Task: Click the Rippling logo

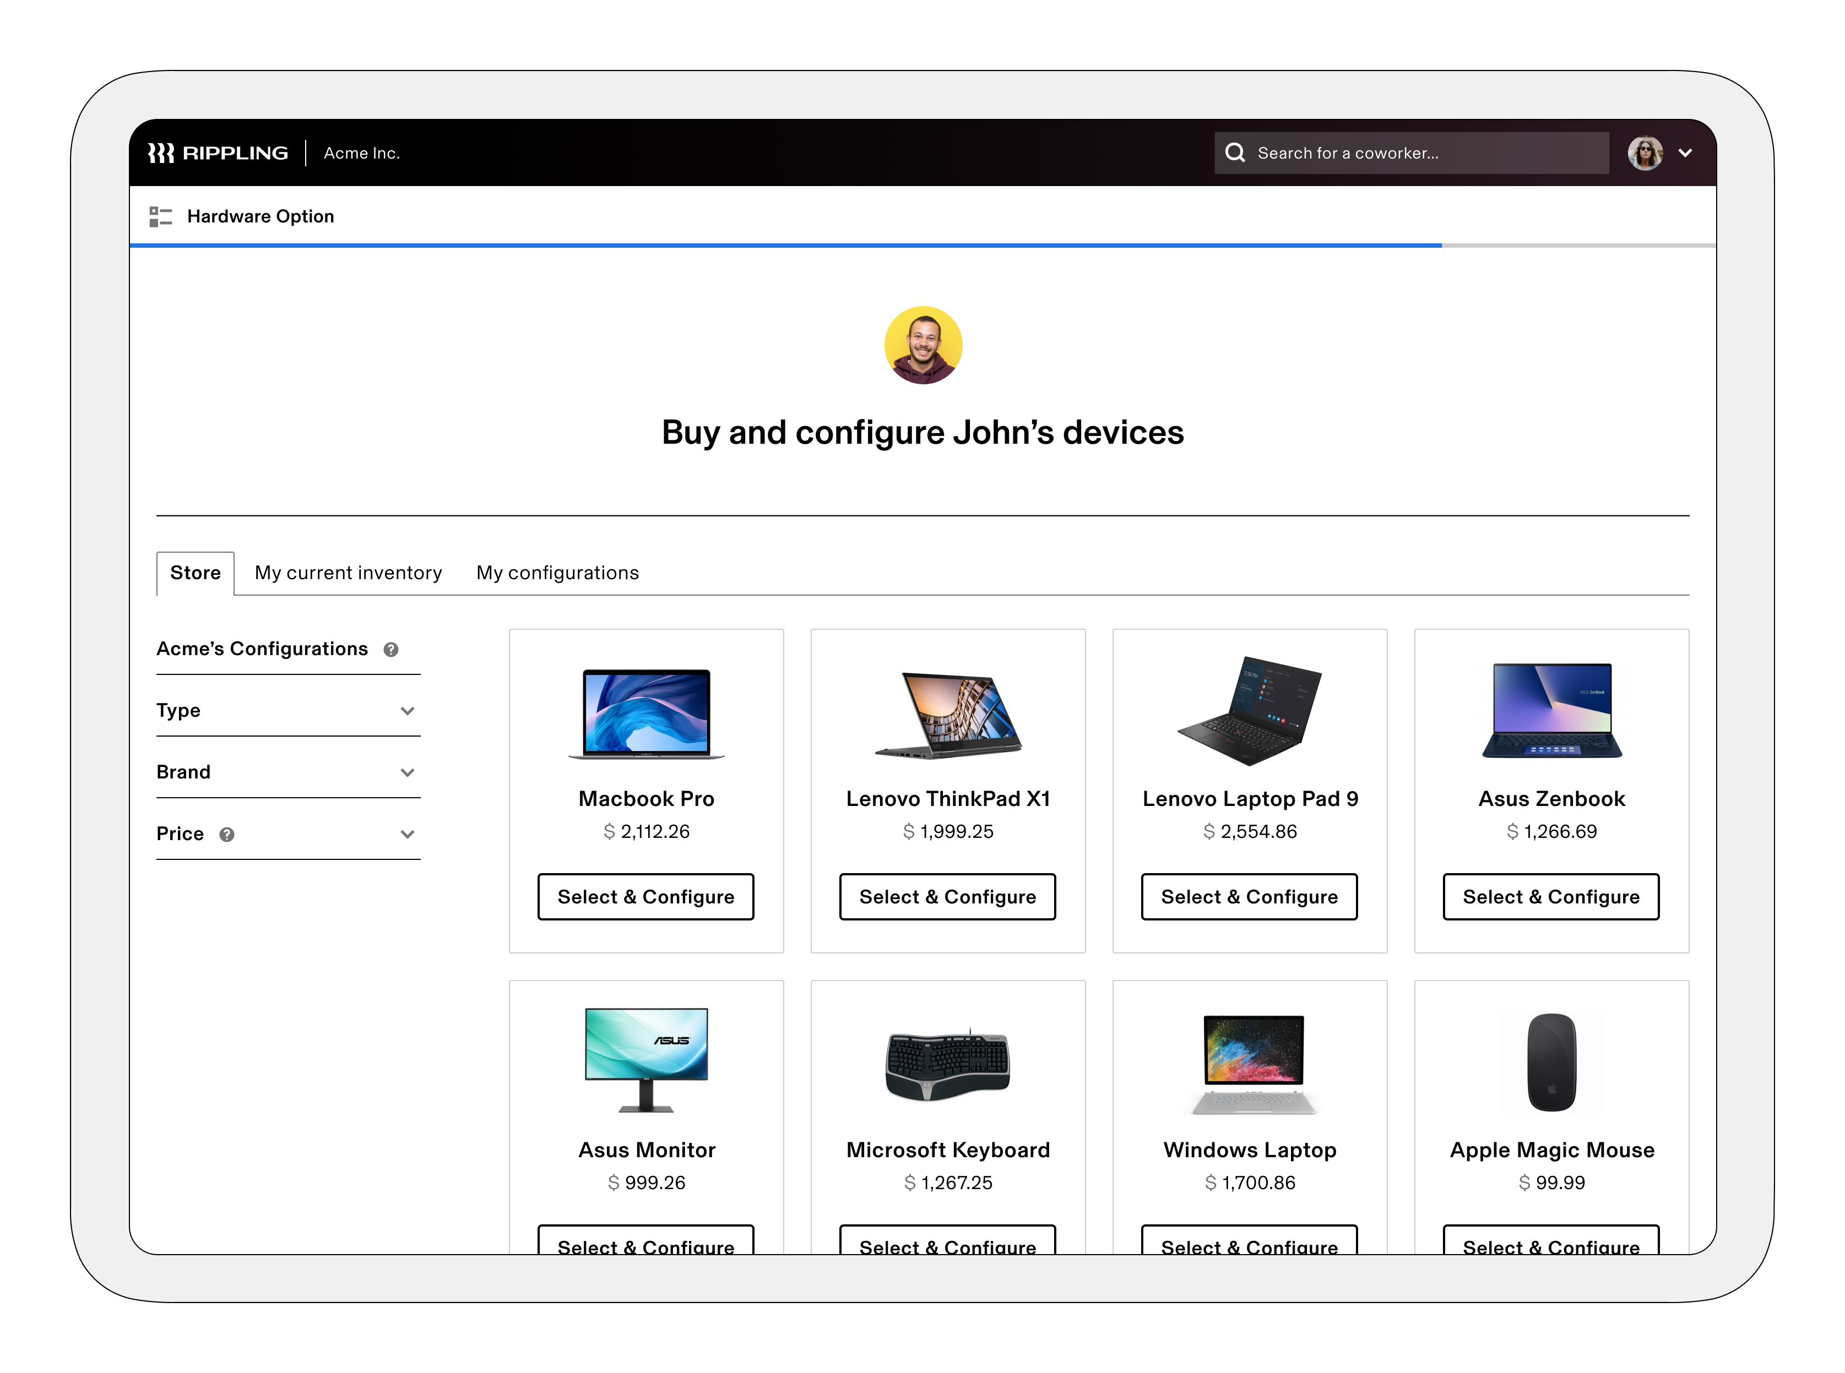Action: click(218, 153)
